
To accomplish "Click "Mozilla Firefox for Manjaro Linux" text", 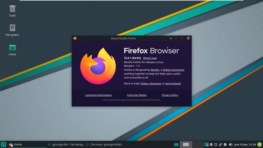I will [143, 62].
